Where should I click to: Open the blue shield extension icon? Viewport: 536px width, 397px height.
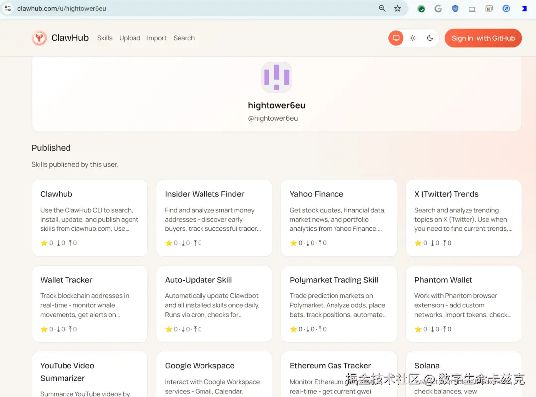[455, 9]
